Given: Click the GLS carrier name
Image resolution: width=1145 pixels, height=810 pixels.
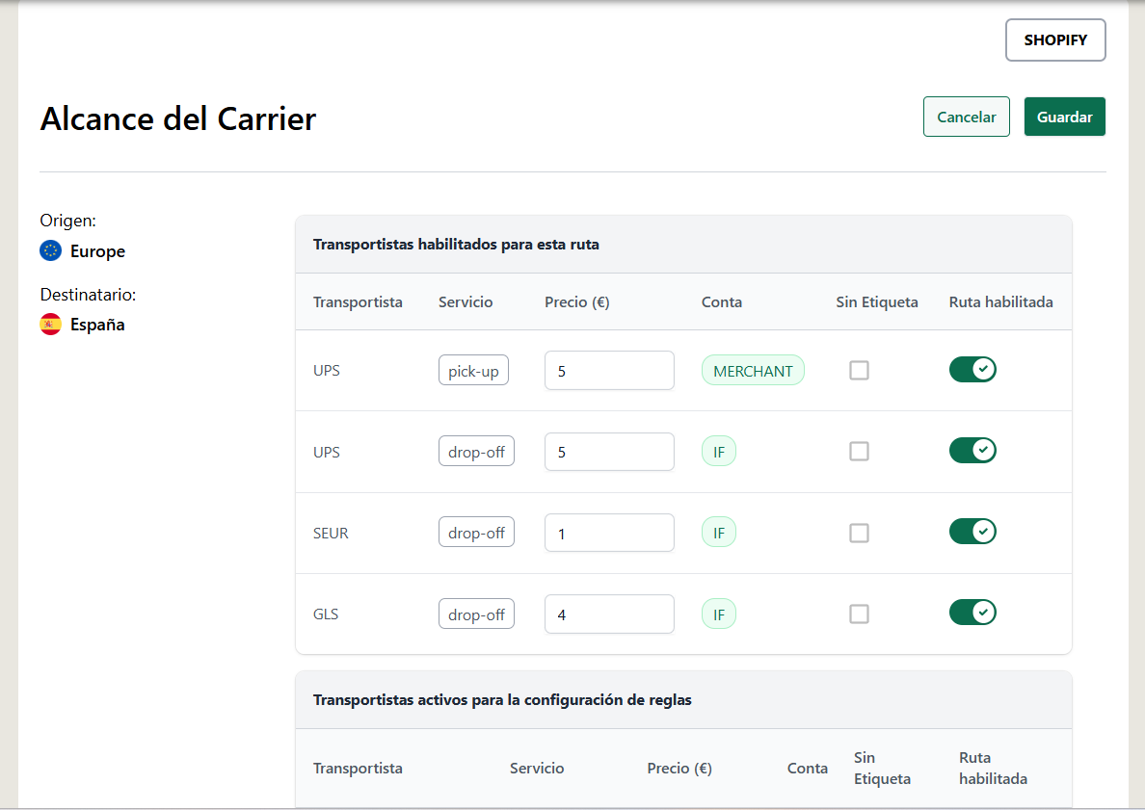Looking at the screenshot, I should (x=325, y=614).
